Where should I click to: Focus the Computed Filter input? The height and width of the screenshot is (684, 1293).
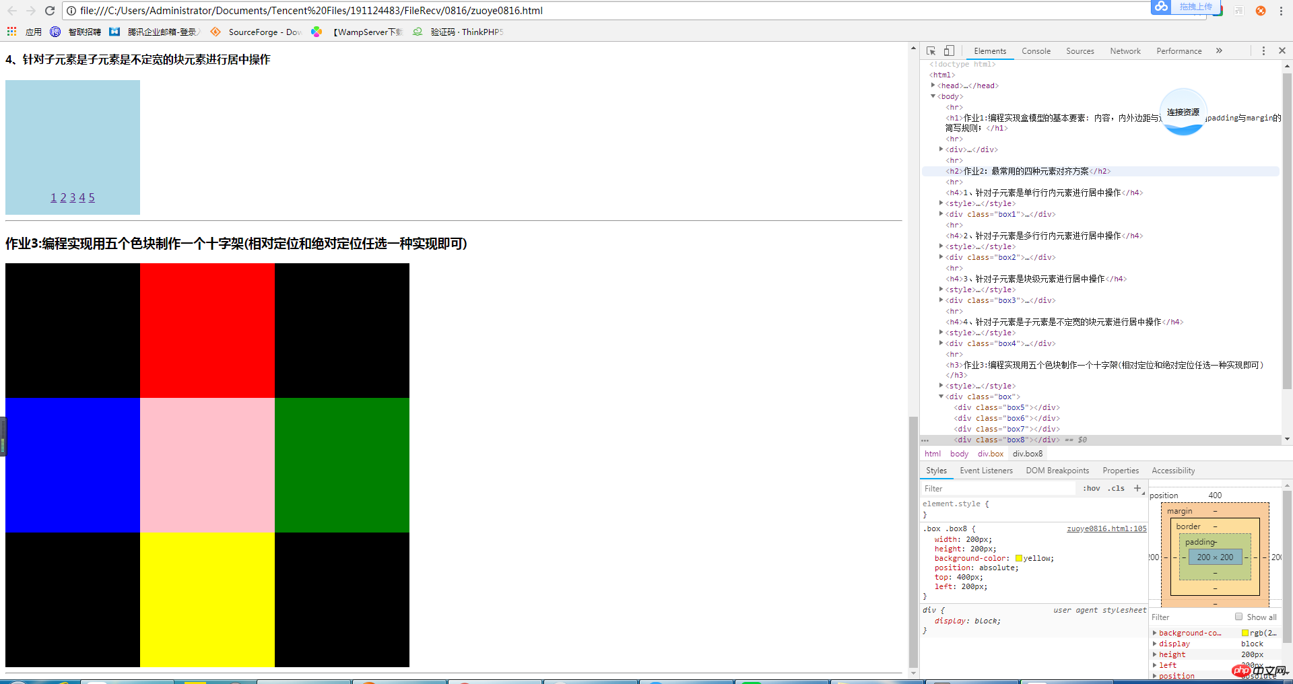[x=1190, y=617]
